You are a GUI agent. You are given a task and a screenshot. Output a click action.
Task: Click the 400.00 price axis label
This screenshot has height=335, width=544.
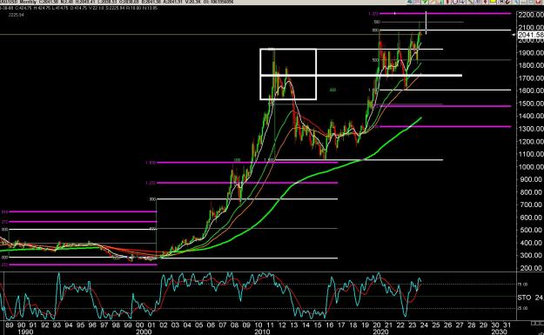point(530,243)
